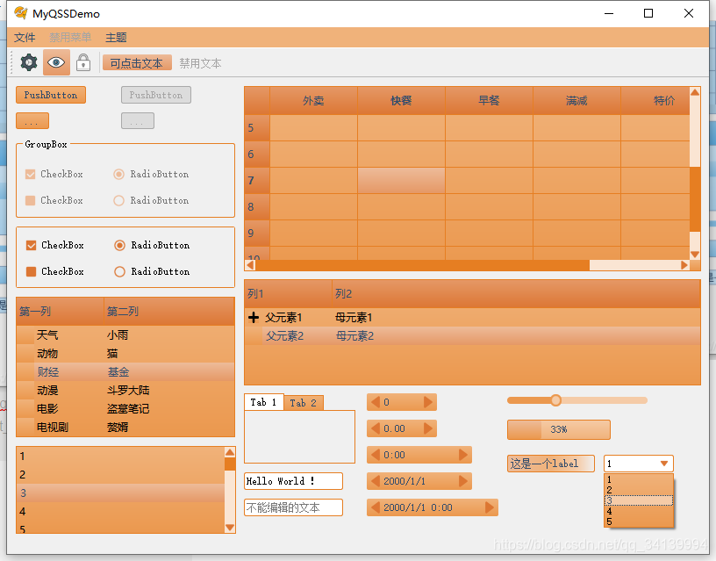
Task: Toggle the enabled partially-checked CheckBox
Action: point(31,272)
